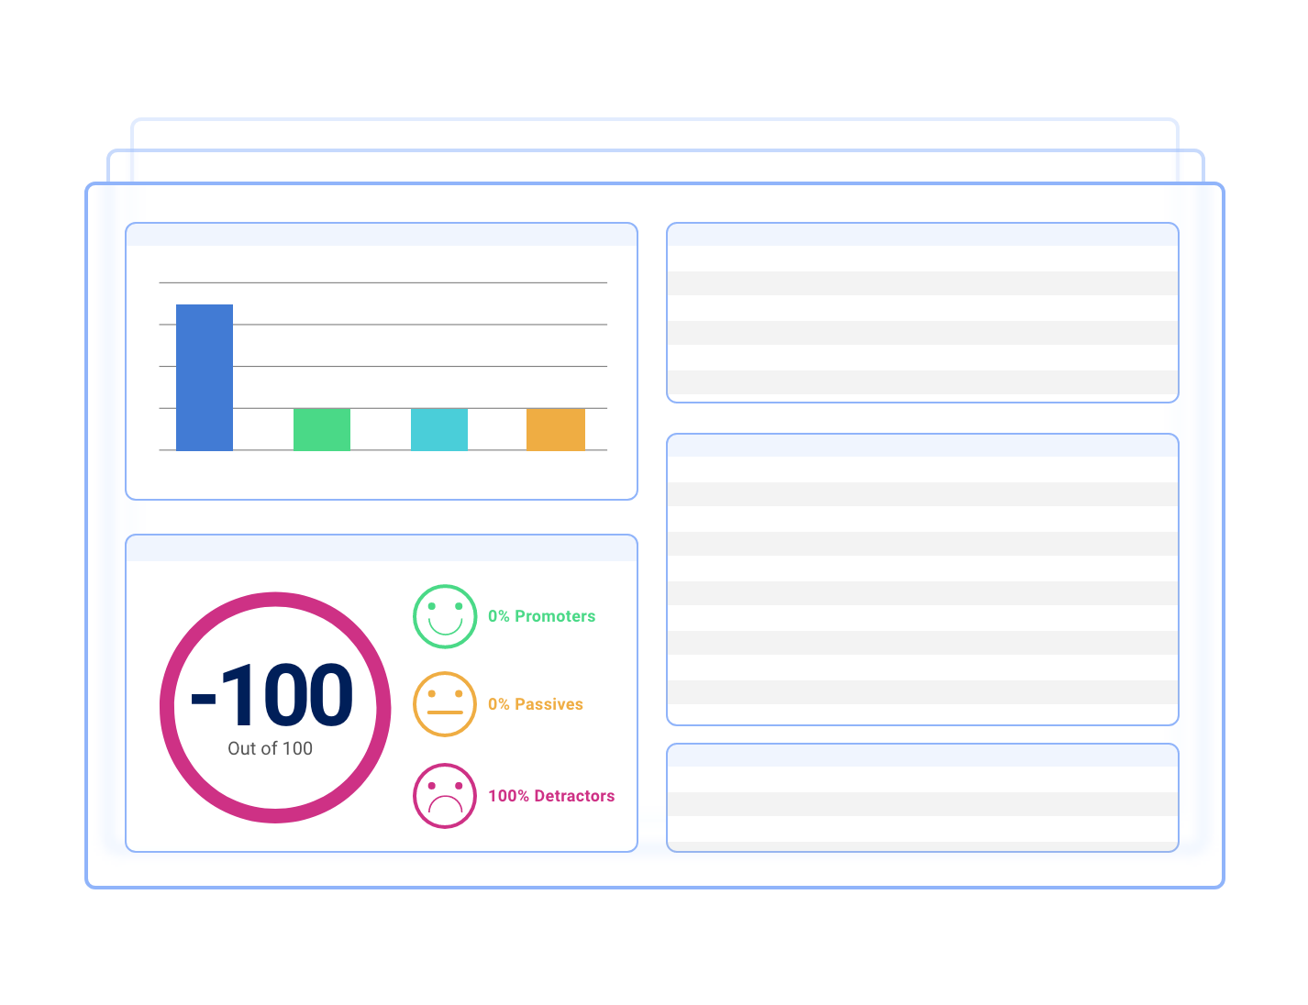The image size is (1308, 1005).
Task: Toggle the 0% Passives indicator
Action: click(535, 703)
